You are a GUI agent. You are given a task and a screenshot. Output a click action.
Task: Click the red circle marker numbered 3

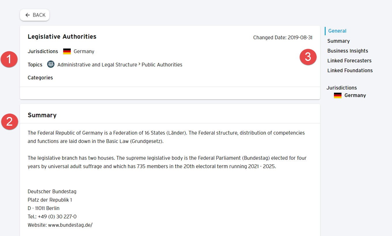[x=308, y=57]
